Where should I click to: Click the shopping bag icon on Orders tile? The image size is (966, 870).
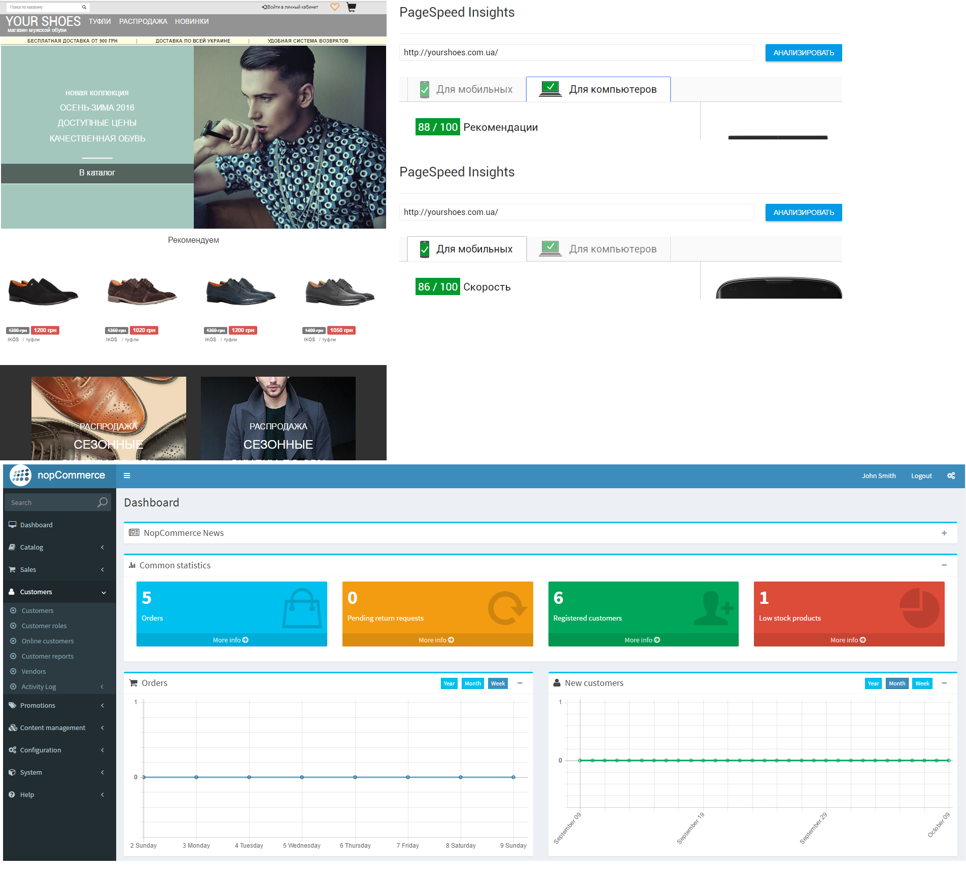302,608
